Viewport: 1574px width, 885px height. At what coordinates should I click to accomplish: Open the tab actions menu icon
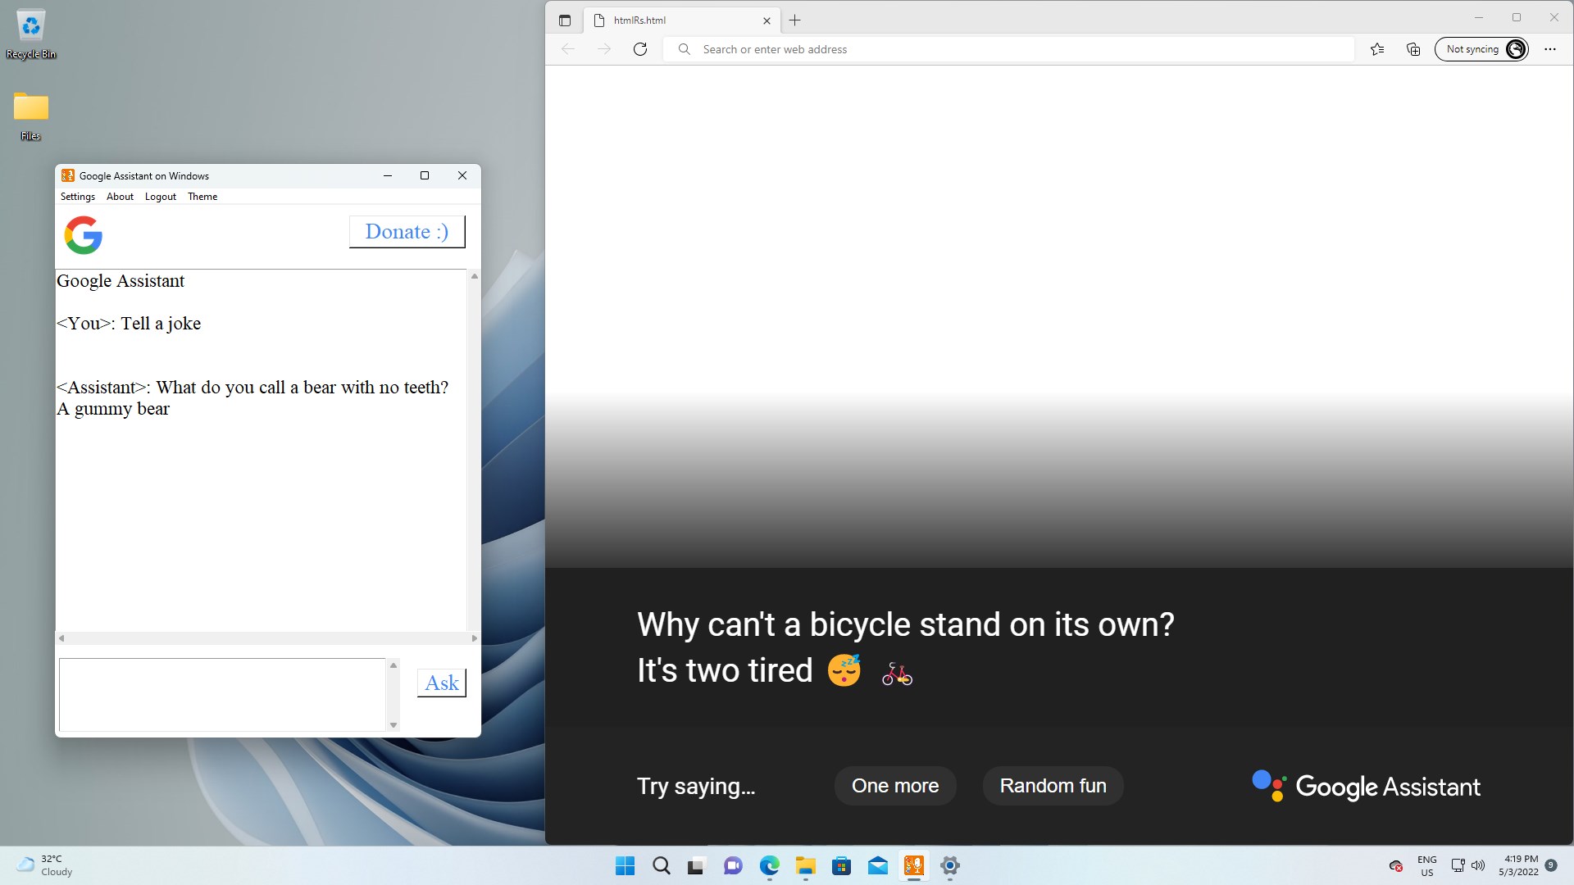coord(565,20)
